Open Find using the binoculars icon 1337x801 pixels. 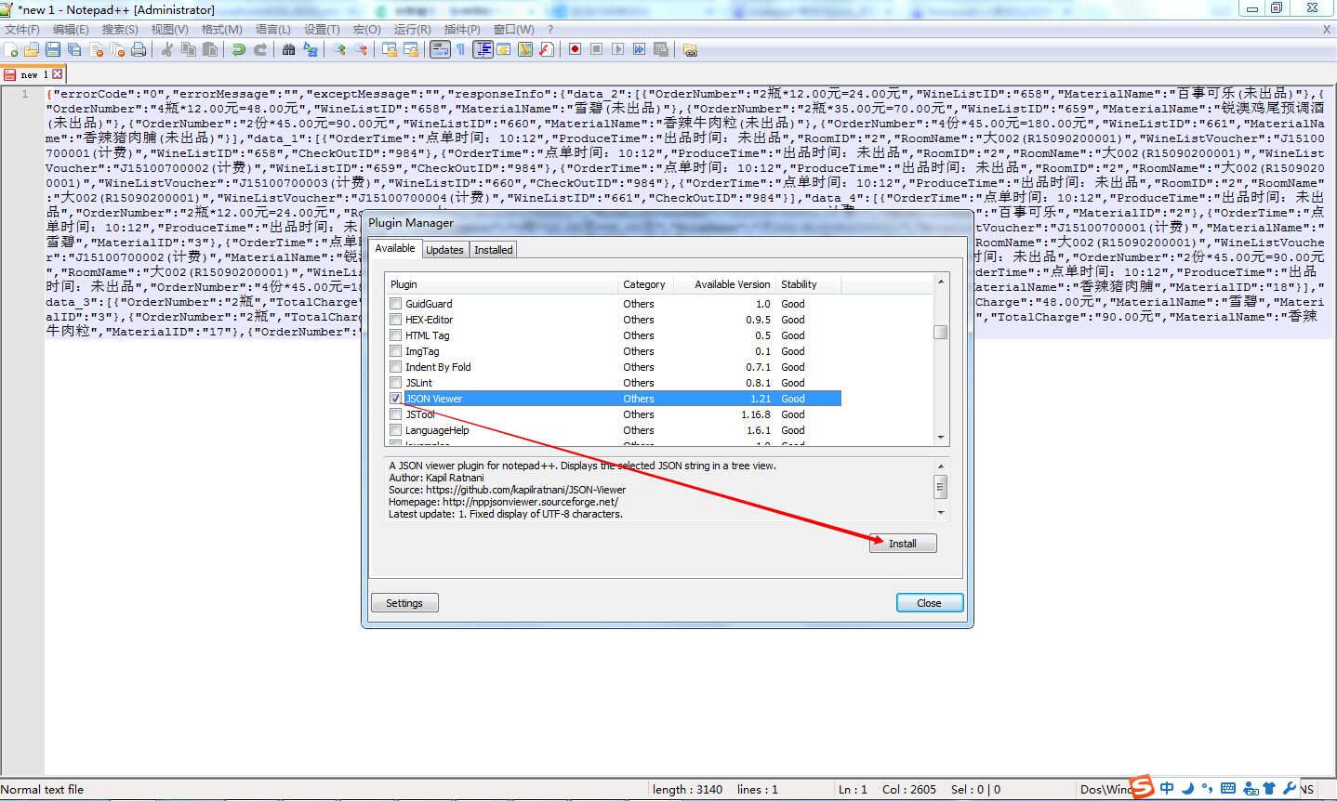pyautogui.click(x=288, y=49)
